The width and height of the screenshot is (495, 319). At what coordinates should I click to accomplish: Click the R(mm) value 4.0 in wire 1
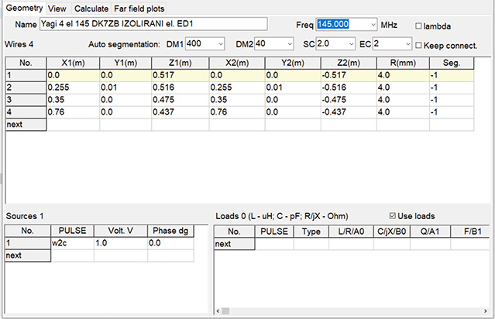pos(403,75)
